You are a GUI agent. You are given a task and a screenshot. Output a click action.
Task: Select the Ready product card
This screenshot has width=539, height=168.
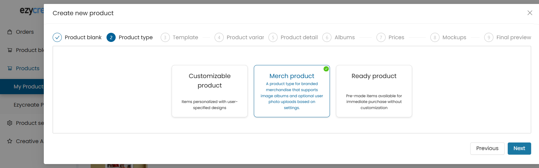pos(374,91)
